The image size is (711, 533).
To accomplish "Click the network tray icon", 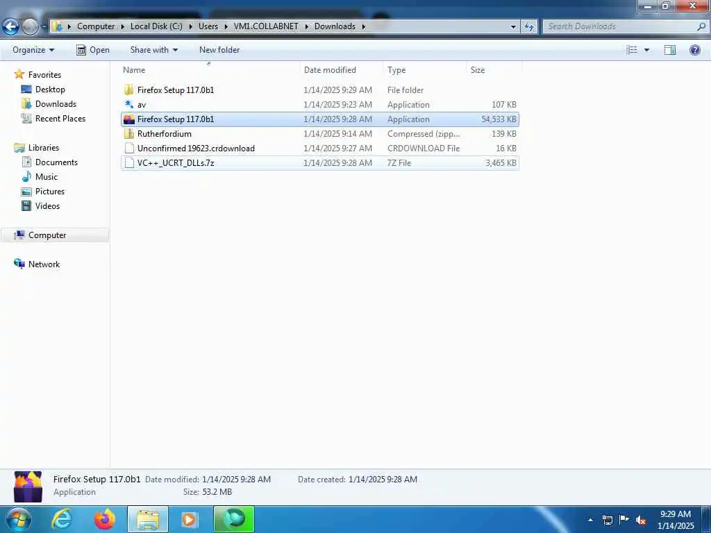I will (x=607, y=520).
